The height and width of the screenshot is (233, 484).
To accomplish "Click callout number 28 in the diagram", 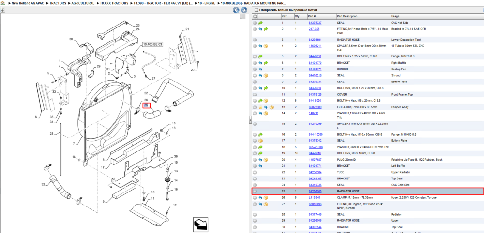I will (x=52, y=133).
